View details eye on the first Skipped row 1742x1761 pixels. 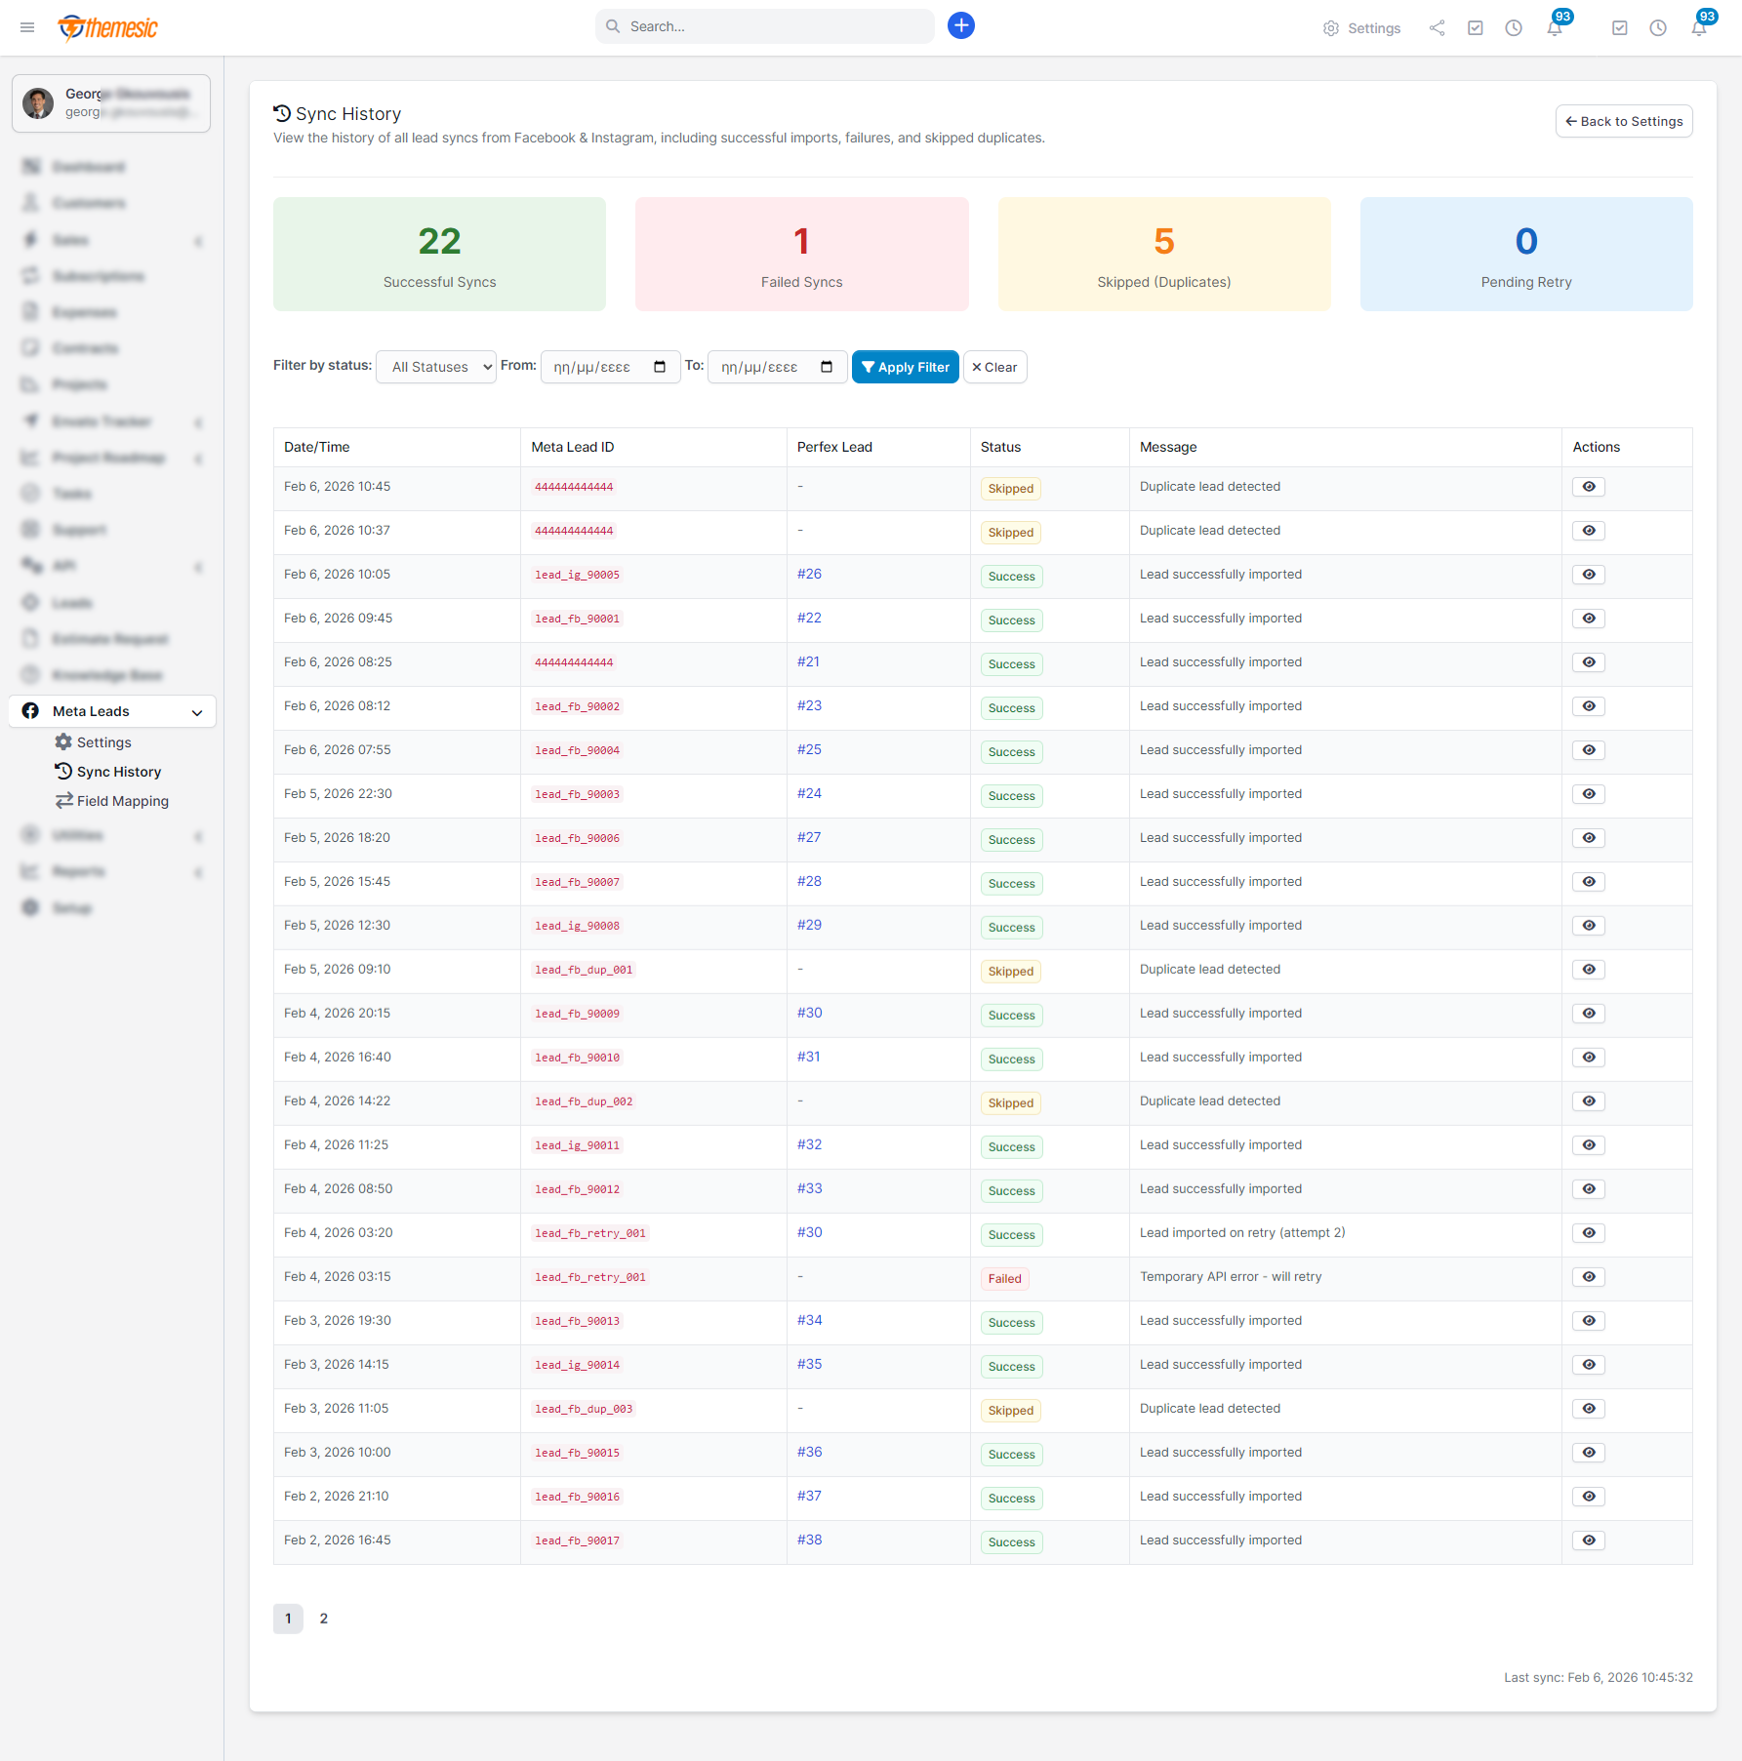point(1588,486)
